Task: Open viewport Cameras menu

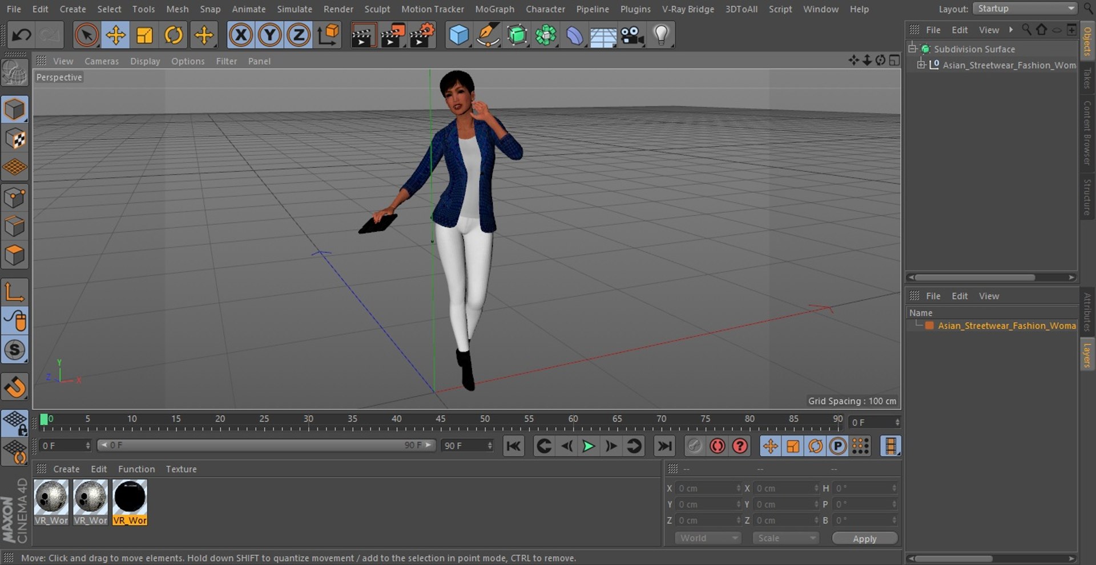Action: point(102,61)
